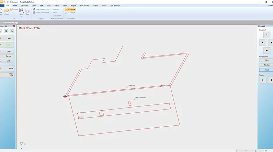Click the red origin marker on drawing

[65, 97]
